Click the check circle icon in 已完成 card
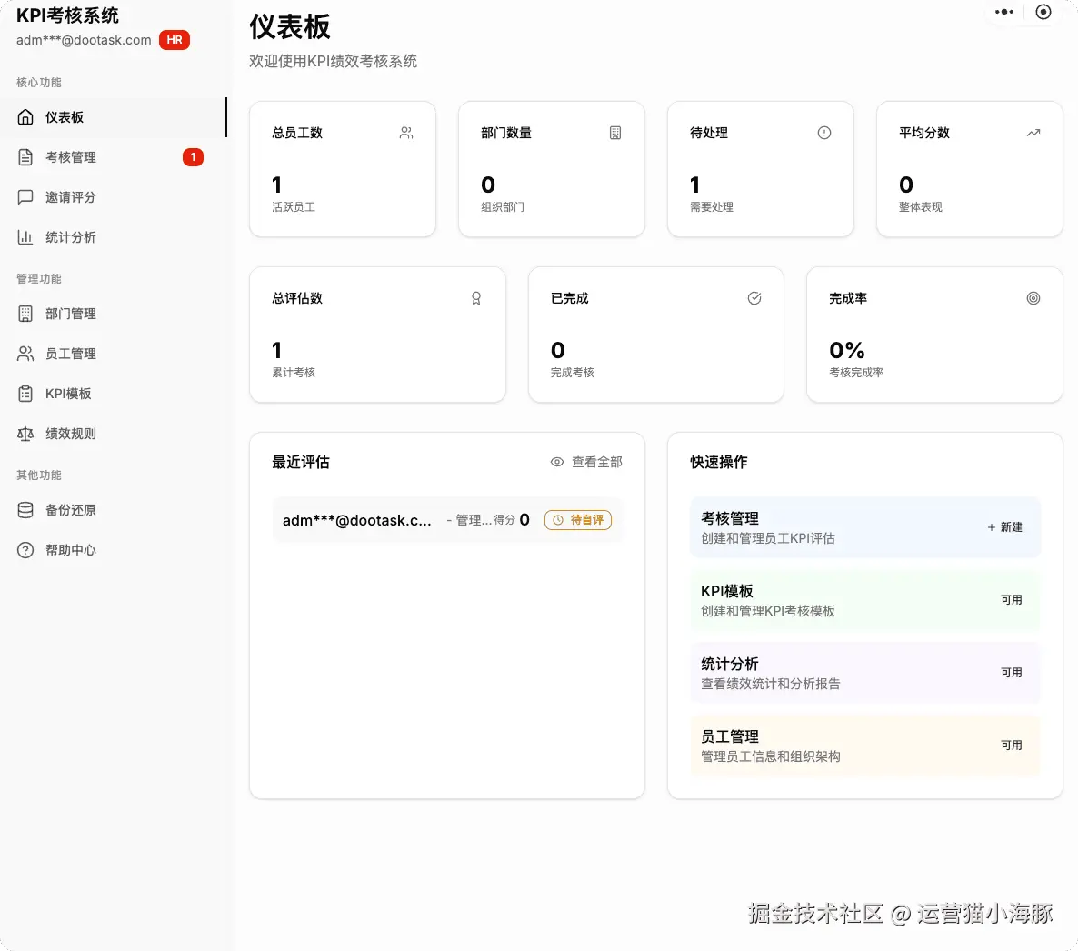1078x951 pixels. coord(754,298)
